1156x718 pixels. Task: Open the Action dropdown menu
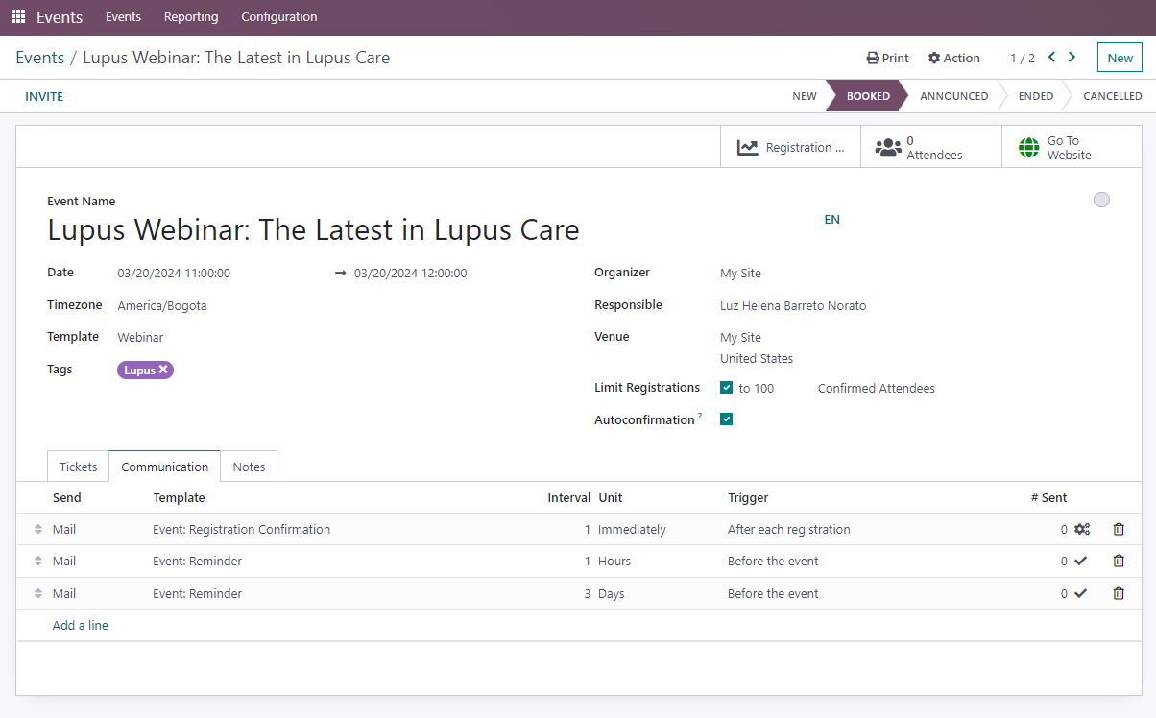tap(953, 59)
